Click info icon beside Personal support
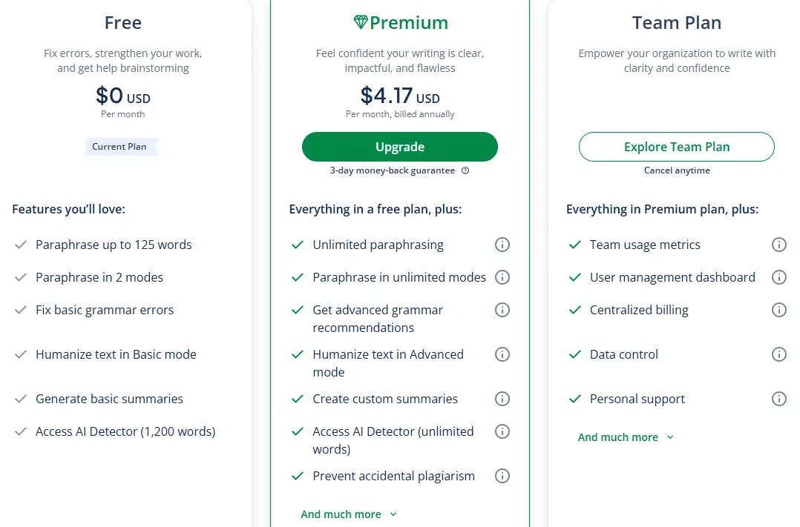The image size is (800, 527). [778, 399]
